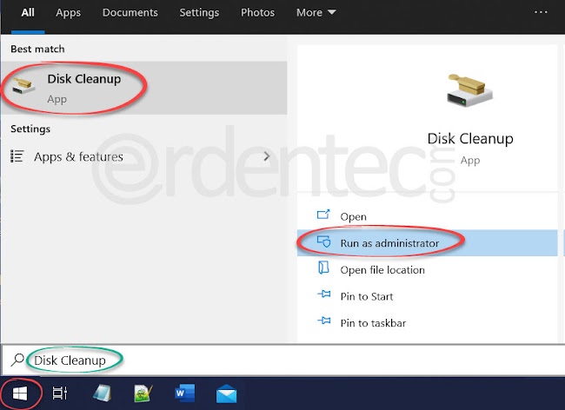Click the Windows Start button
Image resolution: width=565 pixels, height=410 pixels.
(20, 393)
